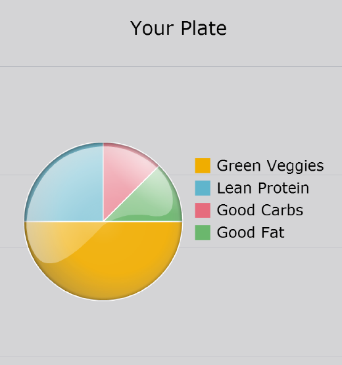Click the pink Good Carbs legend swatch

click(x=203, y=210)
